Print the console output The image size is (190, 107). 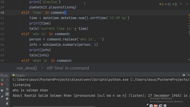click(7, 99)
